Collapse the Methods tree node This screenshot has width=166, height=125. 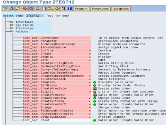click(x=12, y=31)
